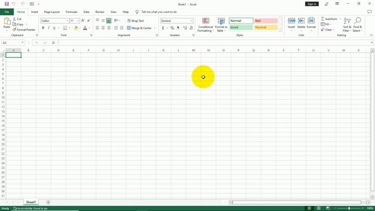Decrease cell indent
Screen dimensions: 375x211
click(x=116, y=28)
